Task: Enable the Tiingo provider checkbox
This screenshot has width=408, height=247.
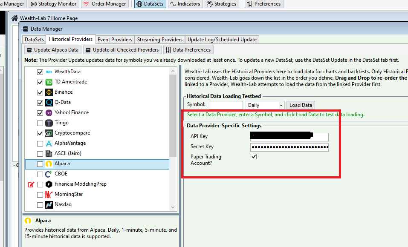Action: pos(40,123)
